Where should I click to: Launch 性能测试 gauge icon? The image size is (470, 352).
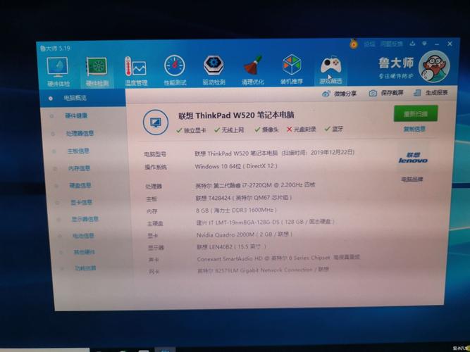click(x=175, y=70)
